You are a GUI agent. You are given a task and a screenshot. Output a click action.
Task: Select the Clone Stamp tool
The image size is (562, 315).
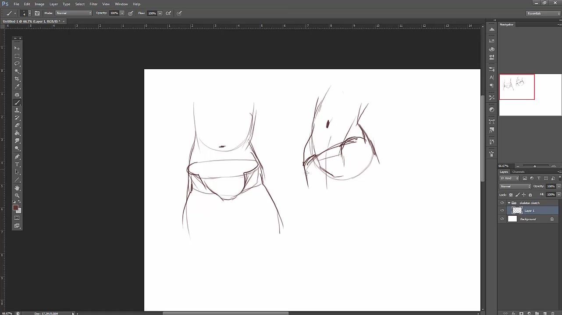(17, 110)
